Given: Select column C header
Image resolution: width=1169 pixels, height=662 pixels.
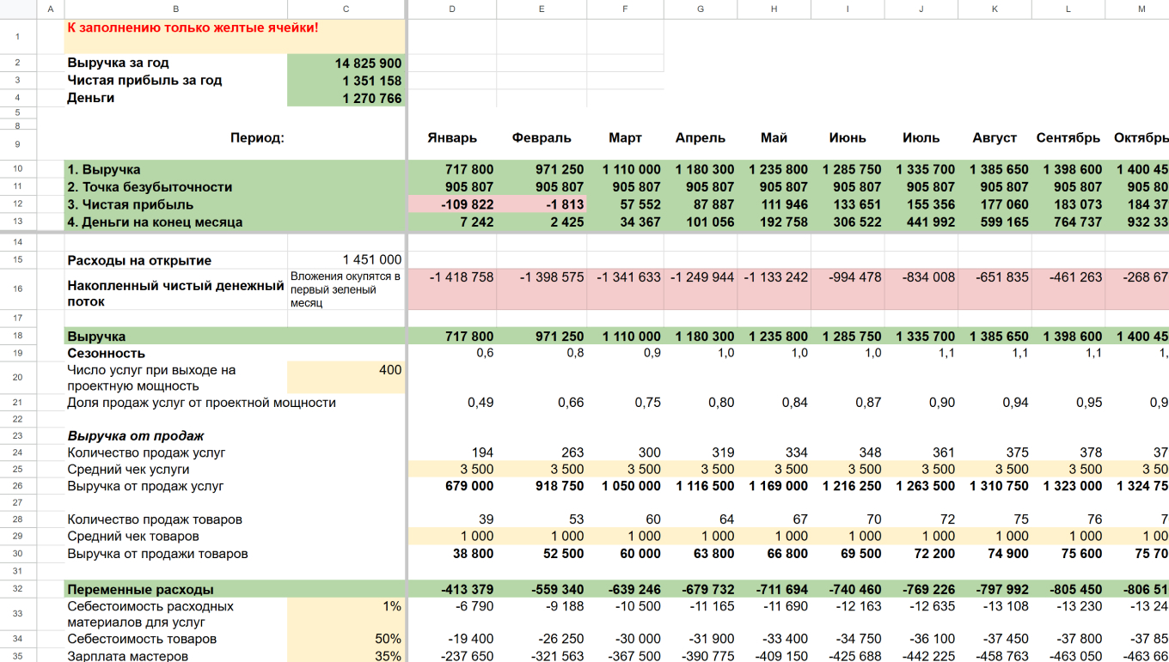Looking at the screenshot, I should pos(346,9).
